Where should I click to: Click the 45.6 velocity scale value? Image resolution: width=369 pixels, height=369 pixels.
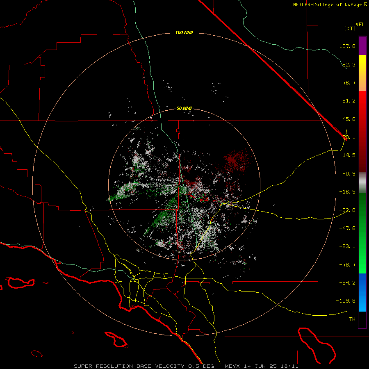(x=349, y=119)
